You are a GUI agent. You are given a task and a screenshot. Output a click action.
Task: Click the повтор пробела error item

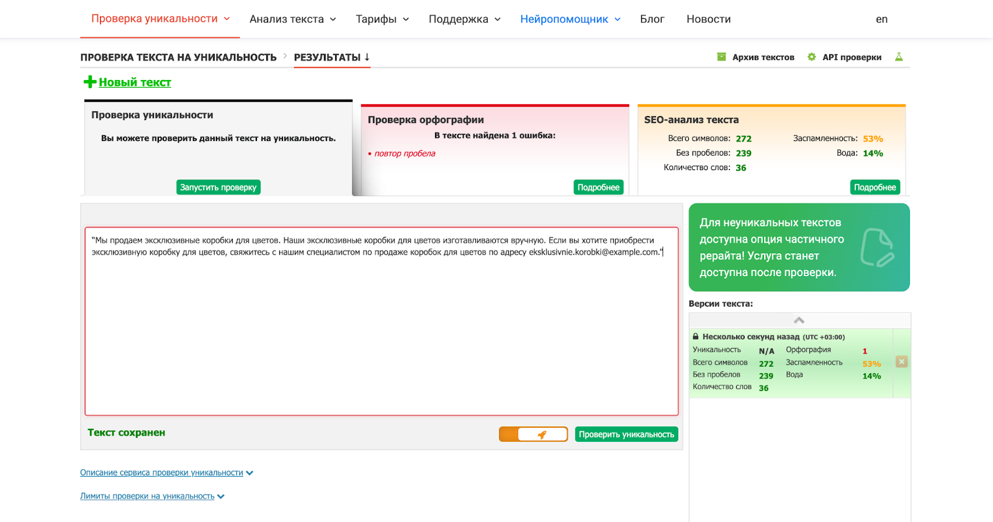point(405,153)
